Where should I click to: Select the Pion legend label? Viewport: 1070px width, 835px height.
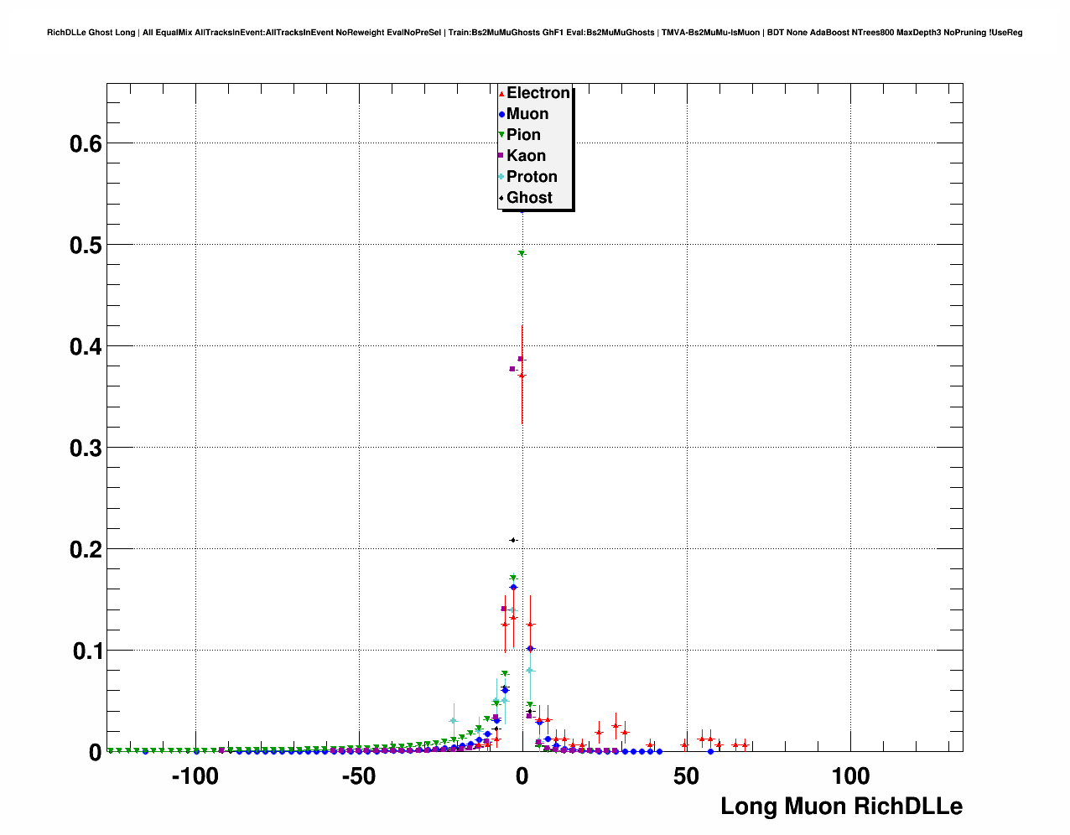click(x=523, y=135)
